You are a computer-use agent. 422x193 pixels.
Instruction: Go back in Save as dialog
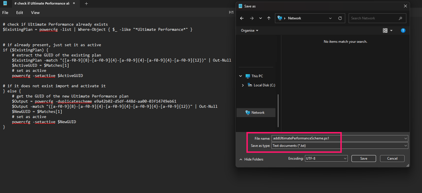[x=242, y=18]
